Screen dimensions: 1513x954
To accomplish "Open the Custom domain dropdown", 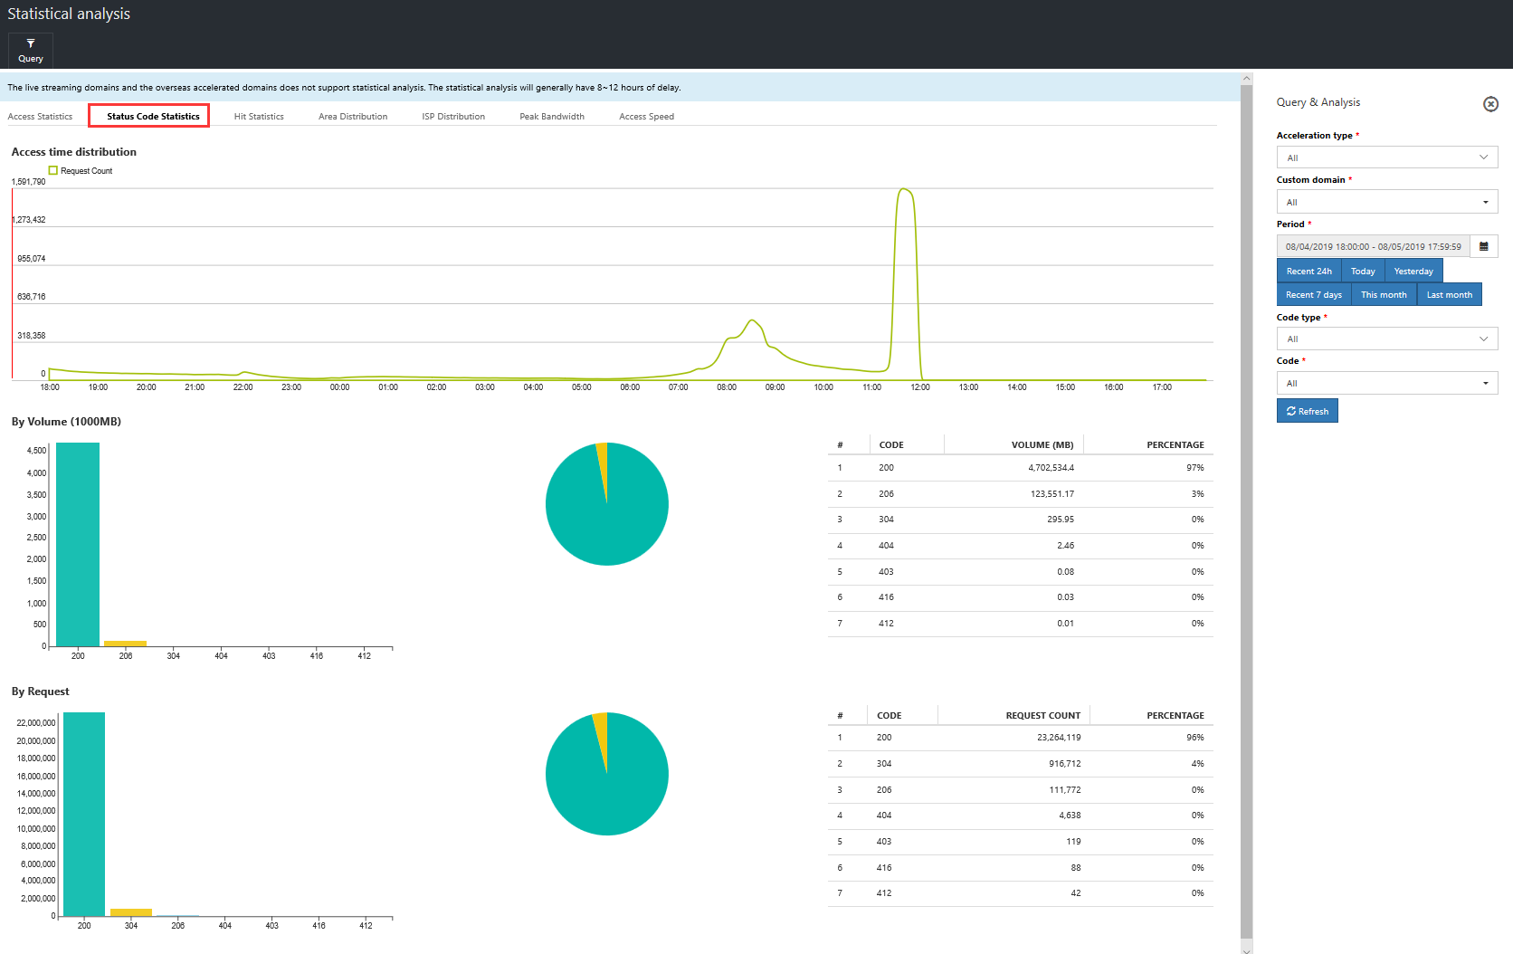I will (1386, 202).
